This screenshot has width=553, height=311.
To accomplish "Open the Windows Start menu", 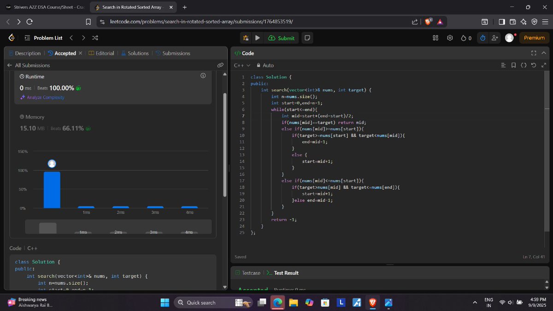I will click(x=165, y=303).
